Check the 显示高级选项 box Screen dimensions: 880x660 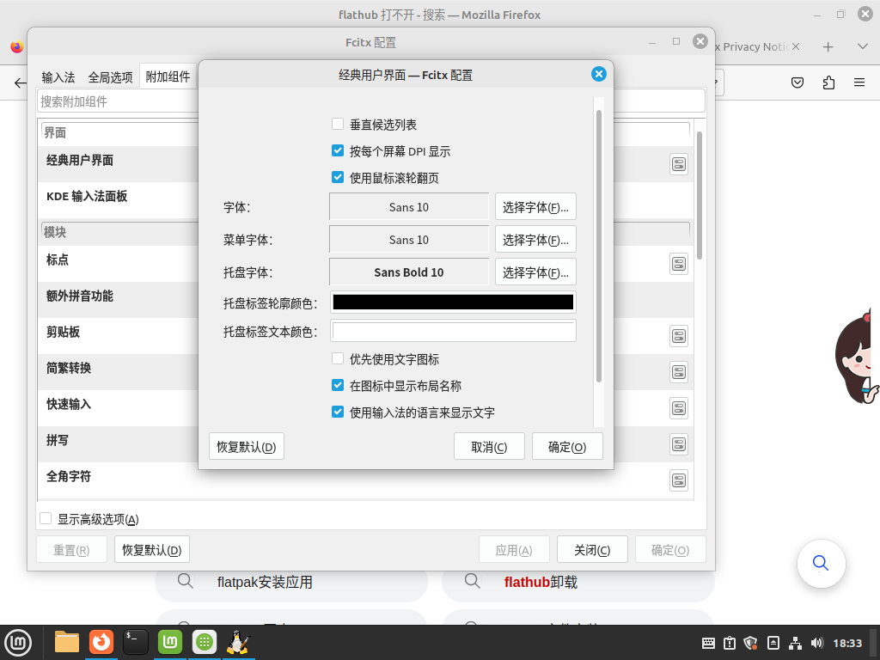pos(46,519)
